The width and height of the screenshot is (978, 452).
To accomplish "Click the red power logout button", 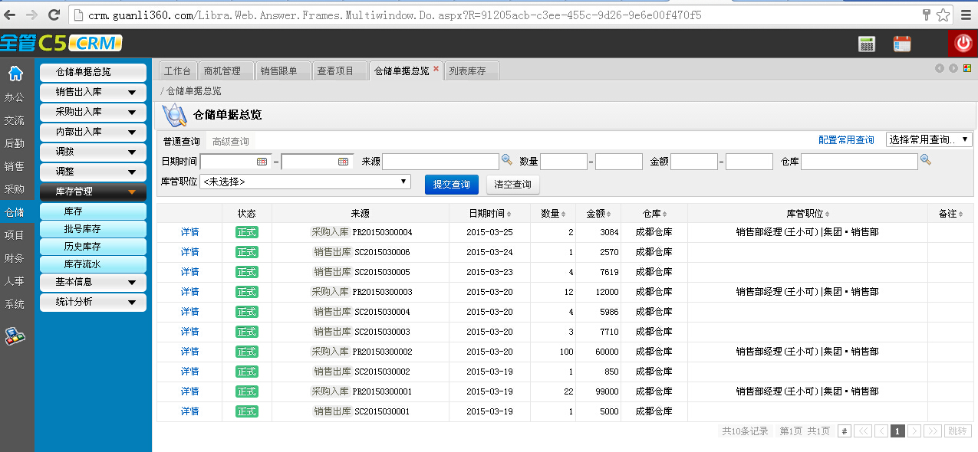I will tap(963, 44).
